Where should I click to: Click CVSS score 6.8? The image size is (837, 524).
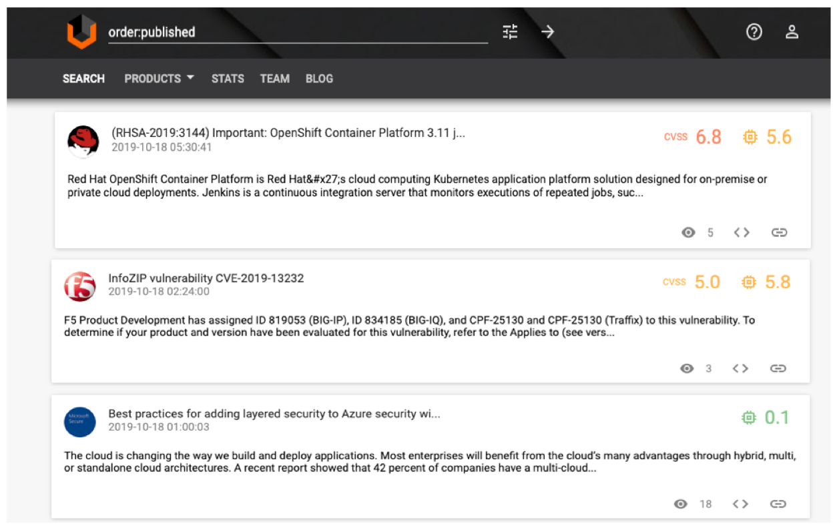click(708, 138)
